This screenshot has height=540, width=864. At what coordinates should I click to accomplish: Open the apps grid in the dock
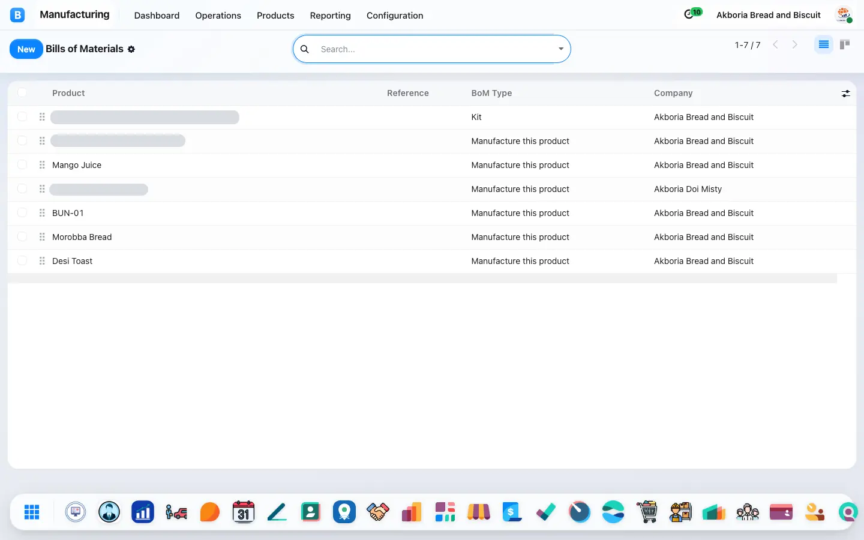[32, 512]
